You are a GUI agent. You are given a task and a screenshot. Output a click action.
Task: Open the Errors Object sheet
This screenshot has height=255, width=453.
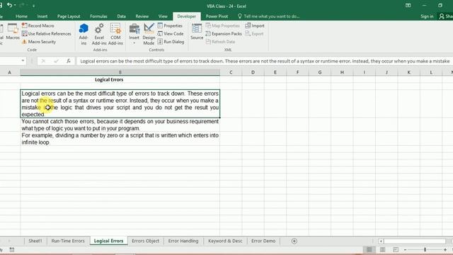pyautogui.click(x=145, y=241)
